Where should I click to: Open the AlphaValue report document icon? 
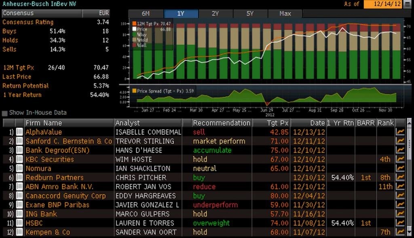click(x=19, y=132)
